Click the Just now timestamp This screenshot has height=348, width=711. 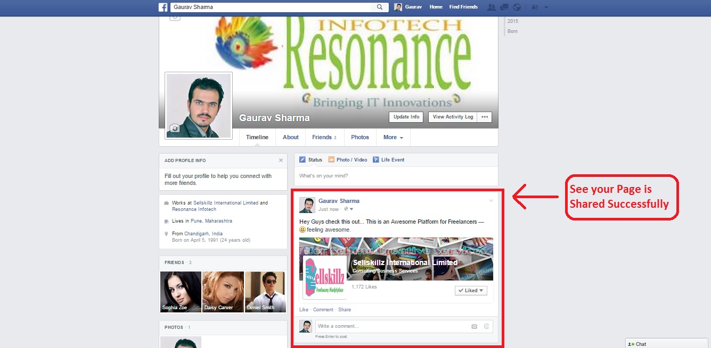coord(329,209)
